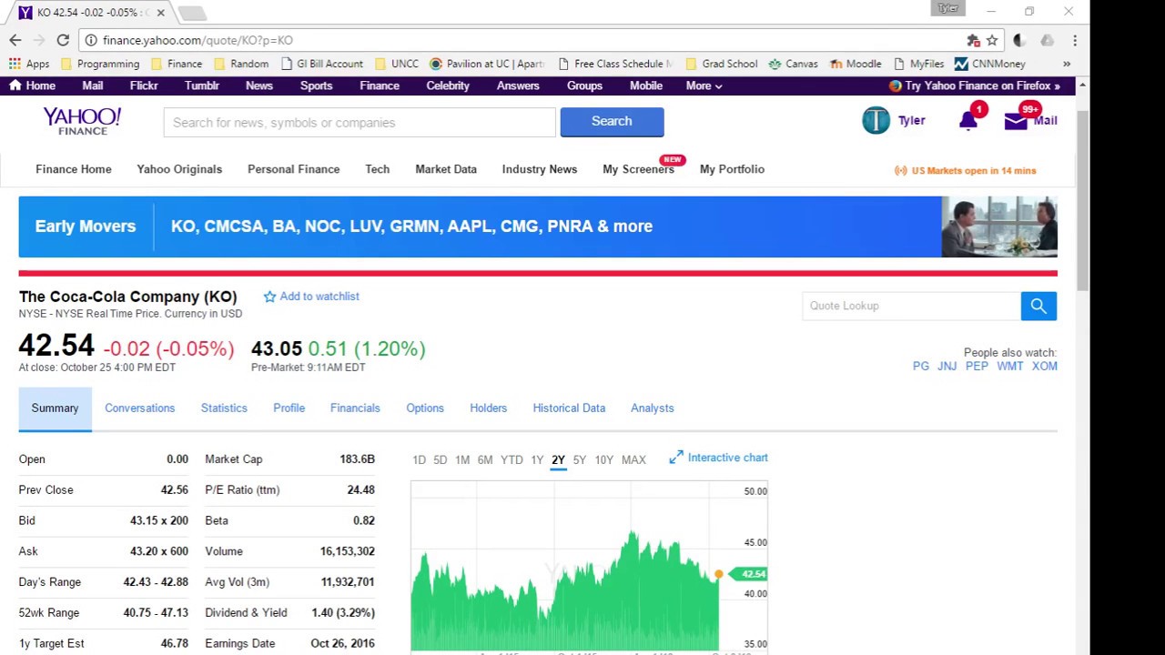Click the XOM ticker link
This screenshot has height=655, width=1165.
coord(1045,366)
